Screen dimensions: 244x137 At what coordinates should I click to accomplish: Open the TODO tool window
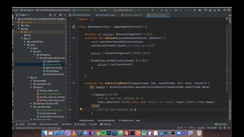[x=32, y=124]
